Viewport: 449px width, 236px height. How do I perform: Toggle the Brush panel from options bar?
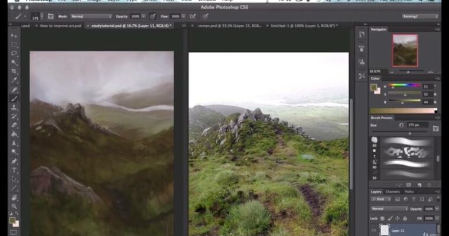pyautogui.click(x=51, y=17)
